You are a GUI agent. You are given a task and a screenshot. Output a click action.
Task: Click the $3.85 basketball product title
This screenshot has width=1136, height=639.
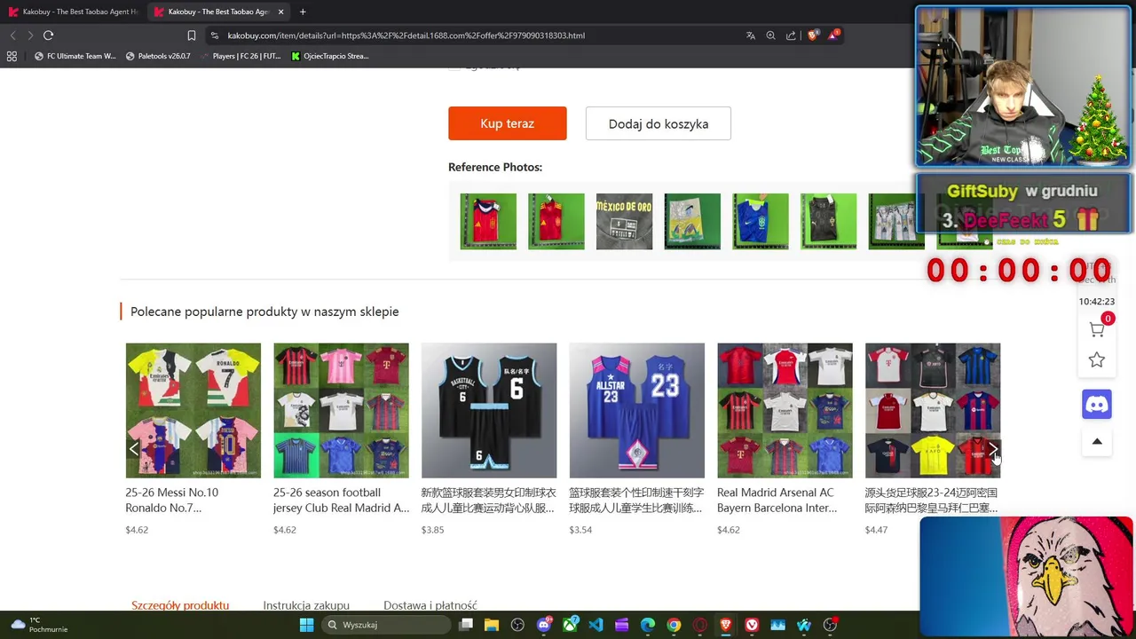pyautogui.click(x=488, y=500)
